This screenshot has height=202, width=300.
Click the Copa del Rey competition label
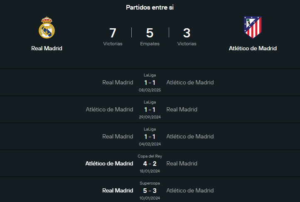pyautogui.click(x=150, y=156)
